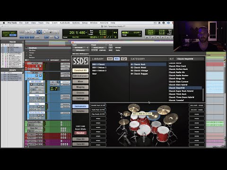Click the xtra crash empty slot
Viewport: 227px width, 170px height.
(197, 105)
